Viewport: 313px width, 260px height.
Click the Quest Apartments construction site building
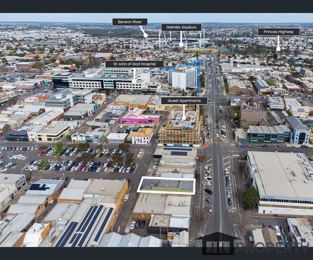[x=180, y=130]
